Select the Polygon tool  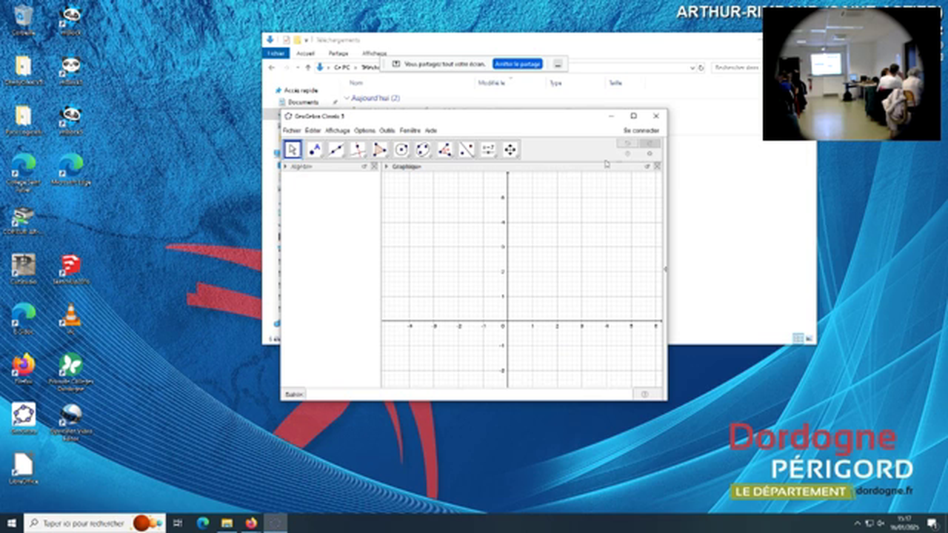[x=380, y=150]
